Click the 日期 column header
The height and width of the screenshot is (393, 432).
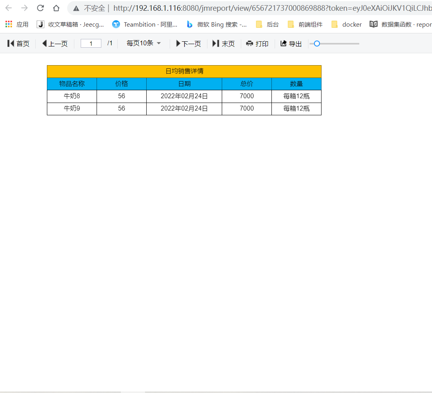(x=184, y=84)
